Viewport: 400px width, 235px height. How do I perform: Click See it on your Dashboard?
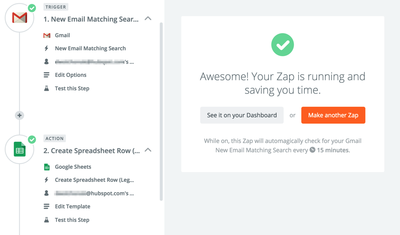(x=242, y=115)
